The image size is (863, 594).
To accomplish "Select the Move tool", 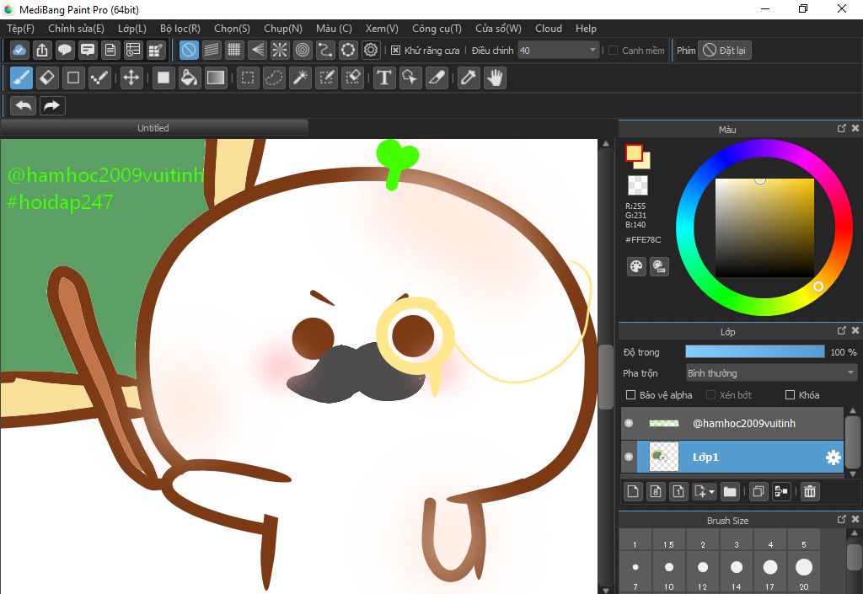I will coord(131,78).
